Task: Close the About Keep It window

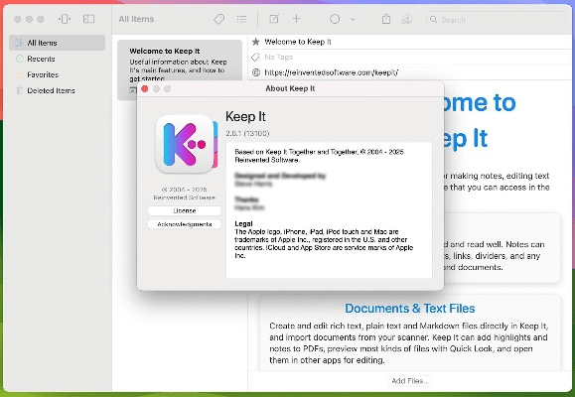Action: tap(145, 88)
